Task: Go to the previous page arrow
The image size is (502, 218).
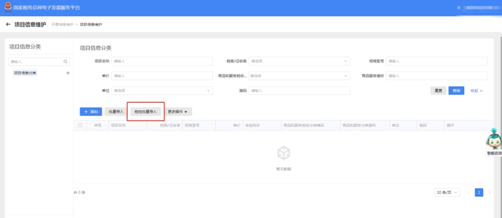Action: (468, 192)
